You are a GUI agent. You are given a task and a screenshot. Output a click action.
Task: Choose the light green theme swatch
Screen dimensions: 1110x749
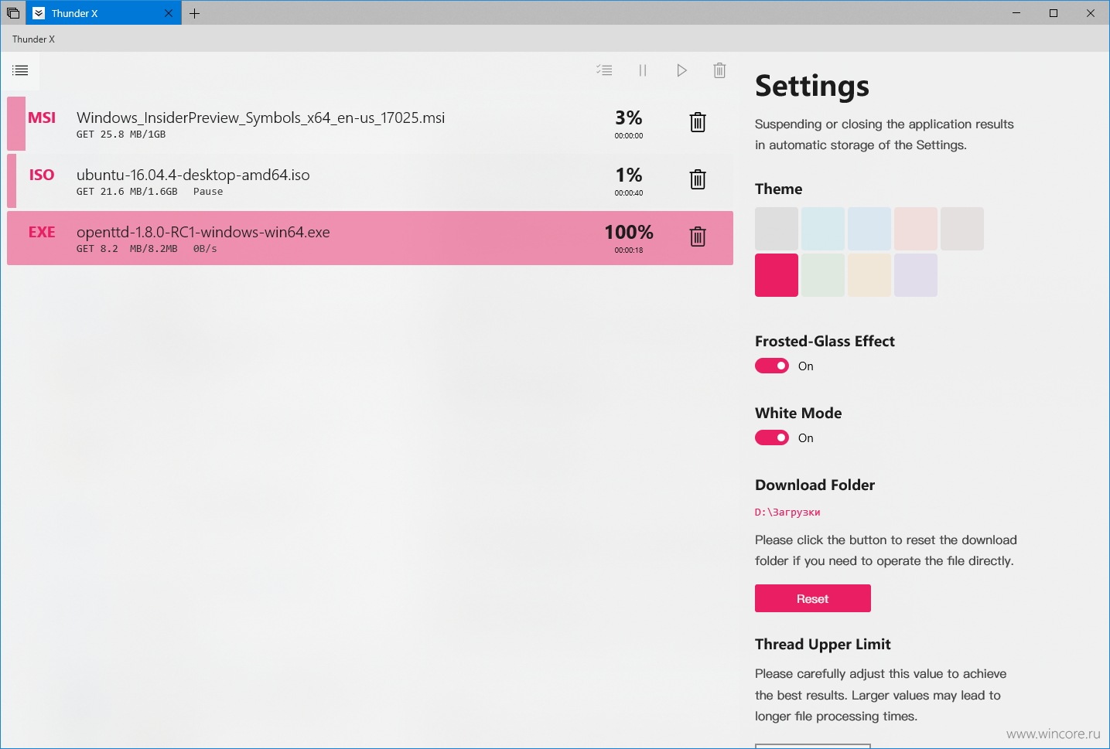point(823,275)
